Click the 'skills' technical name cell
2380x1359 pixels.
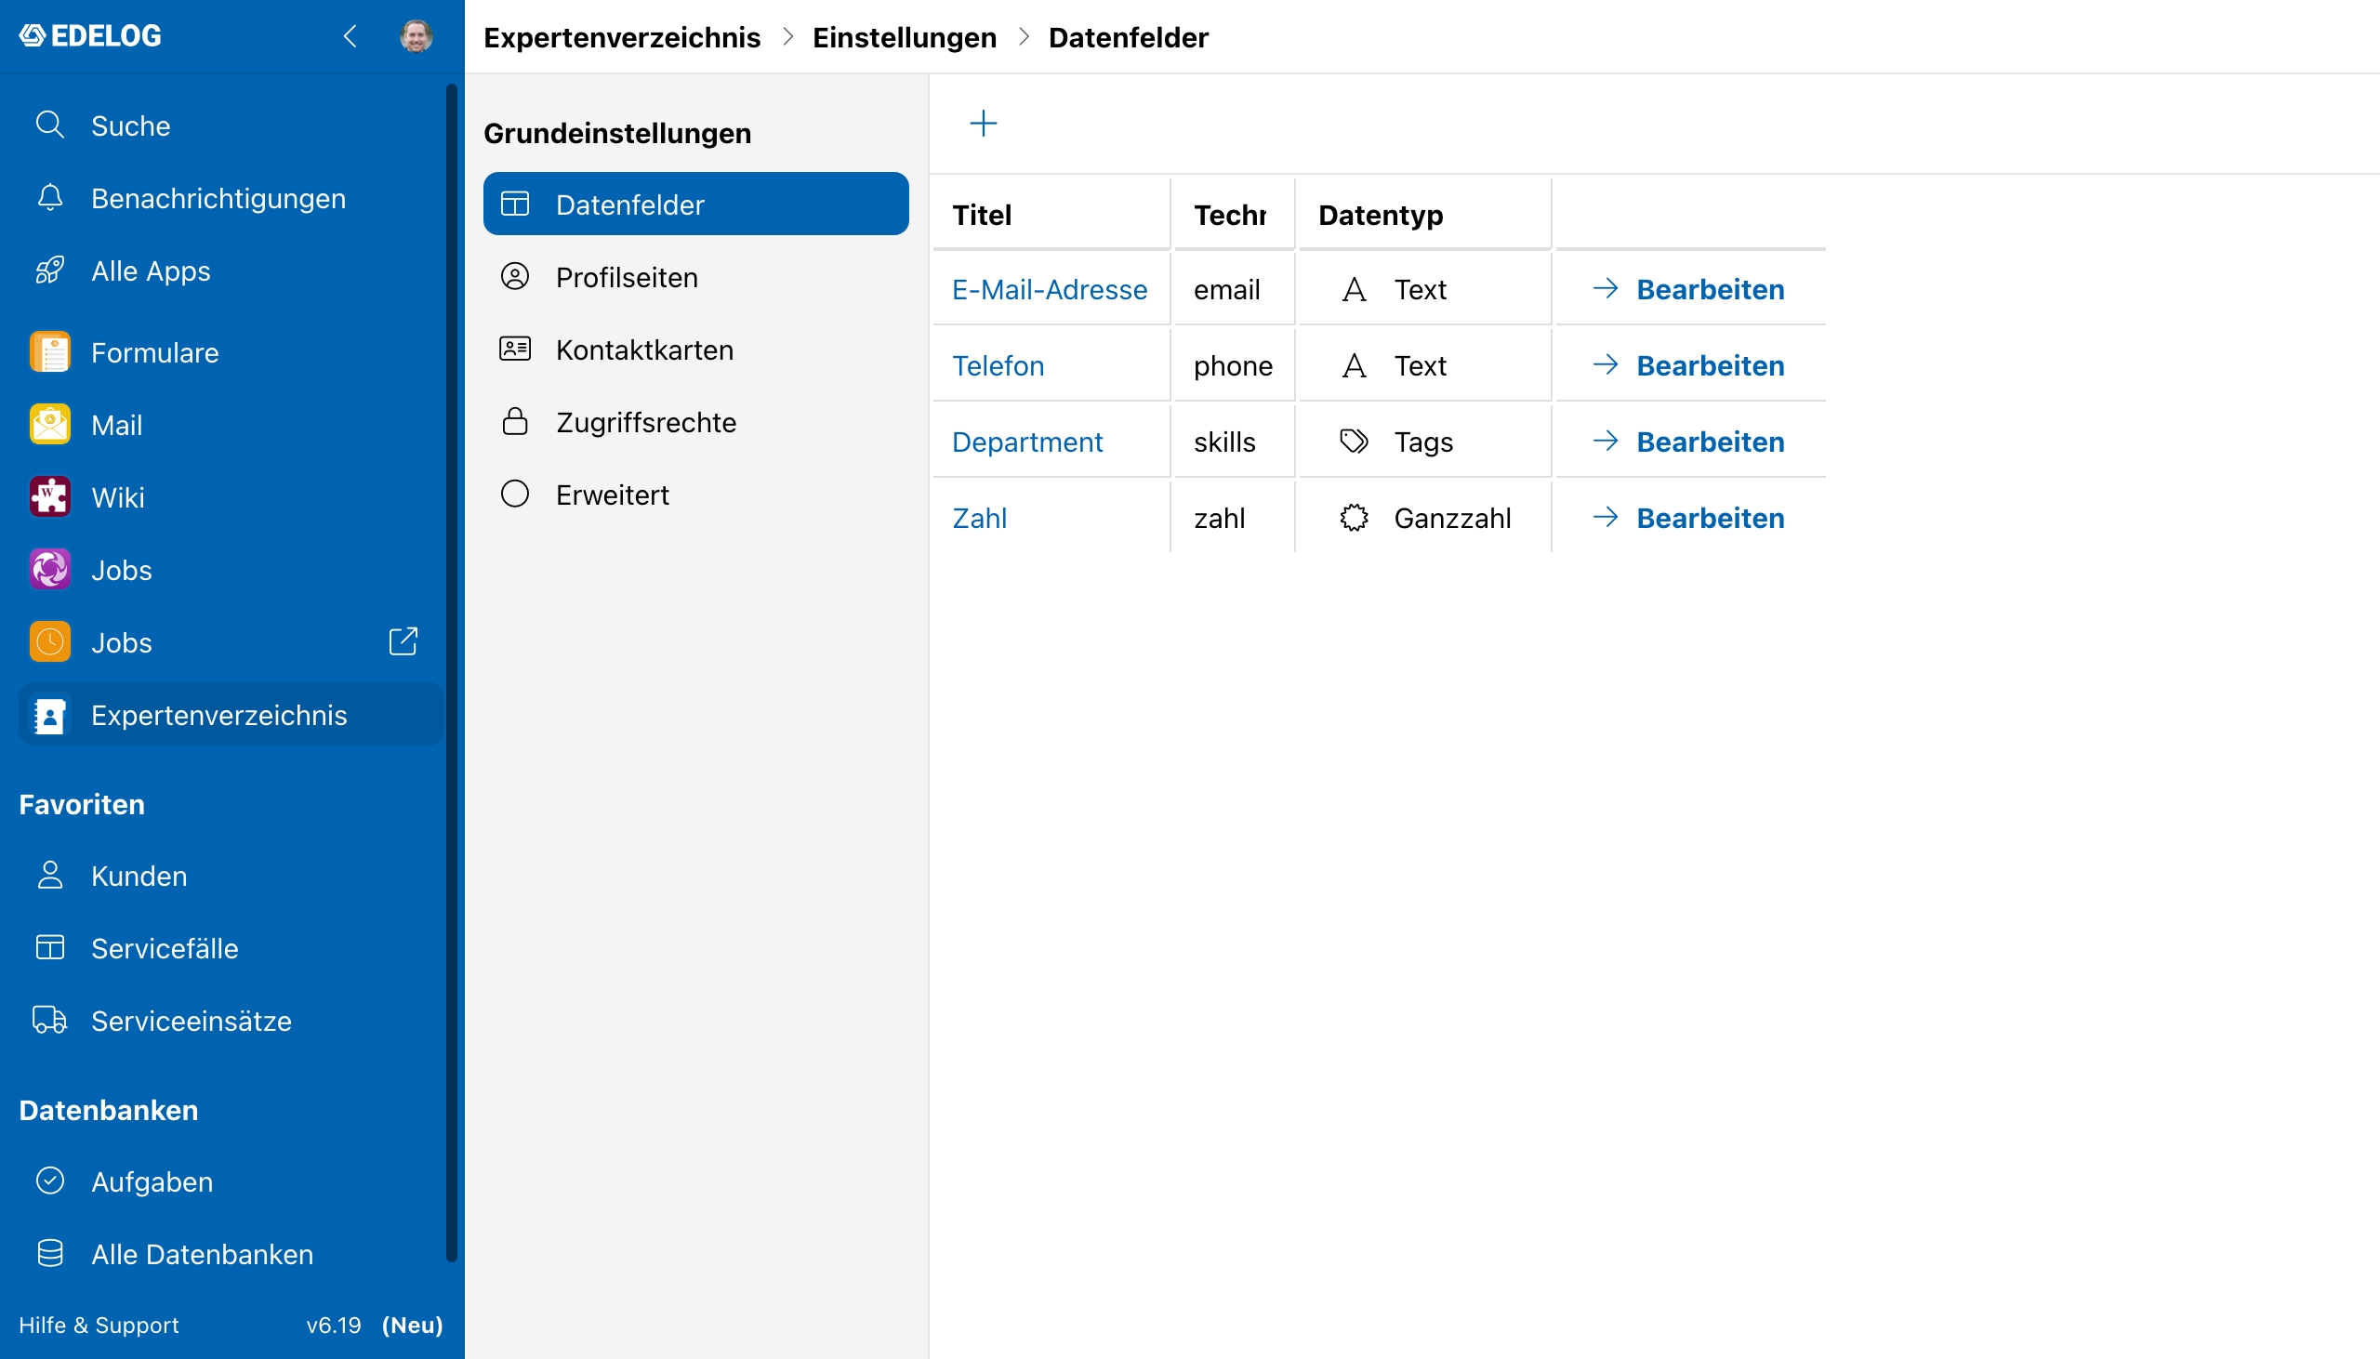click(x=1234, y=442)
